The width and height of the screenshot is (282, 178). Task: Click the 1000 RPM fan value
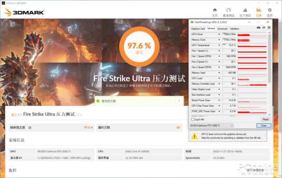[x=229, y=67]
